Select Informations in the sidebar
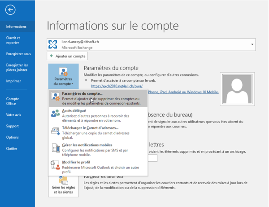This screenshot has height=207, width=269. 17,26
